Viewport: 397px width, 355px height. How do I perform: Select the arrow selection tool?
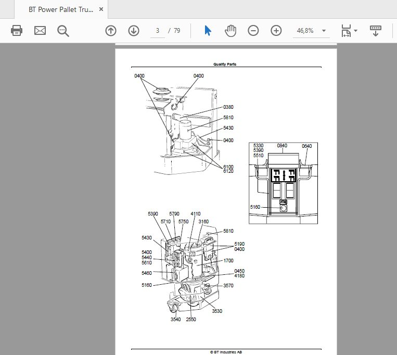tap(208, 31)
